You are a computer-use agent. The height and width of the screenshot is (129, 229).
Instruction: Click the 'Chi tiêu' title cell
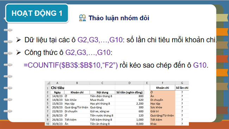(57, 88)
